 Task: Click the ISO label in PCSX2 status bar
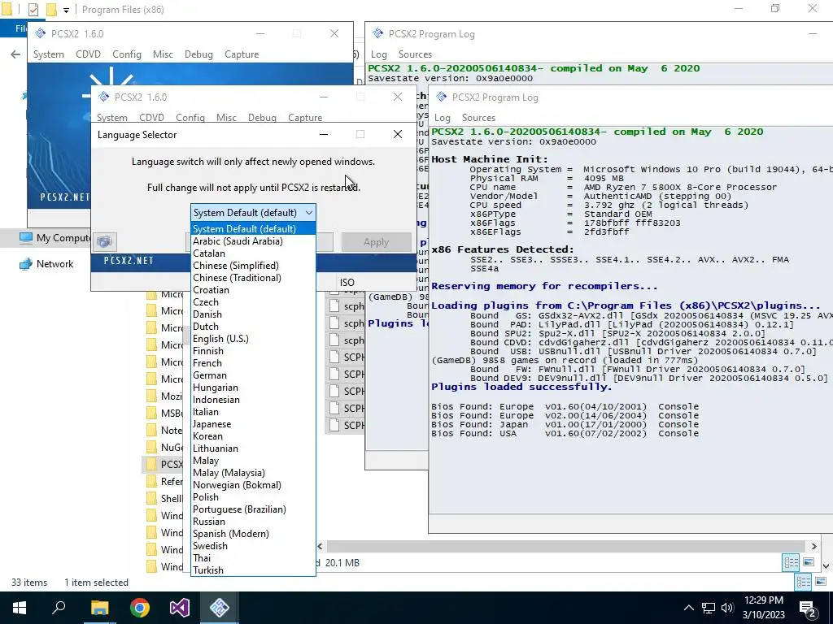(x=347, y=282)
